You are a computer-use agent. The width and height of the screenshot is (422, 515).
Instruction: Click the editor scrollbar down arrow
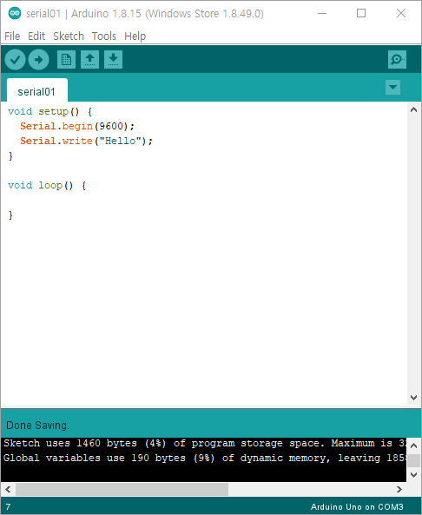[x=414, y=398]
